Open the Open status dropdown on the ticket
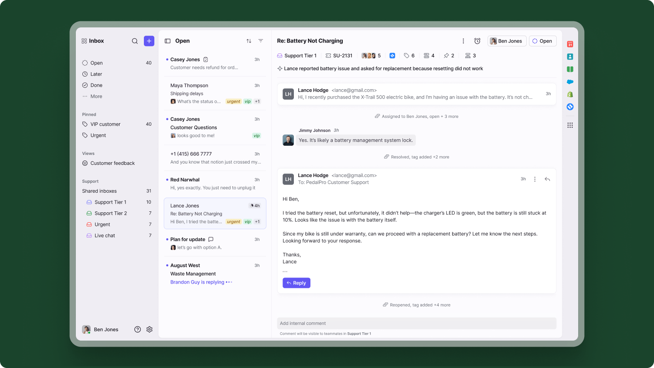Screen dimensions: 654x368 (542, 40)
